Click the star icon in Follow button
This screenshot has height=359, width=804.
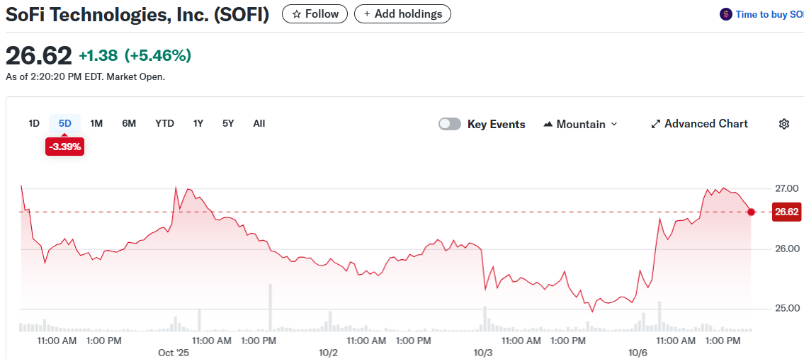click(297, 14)
